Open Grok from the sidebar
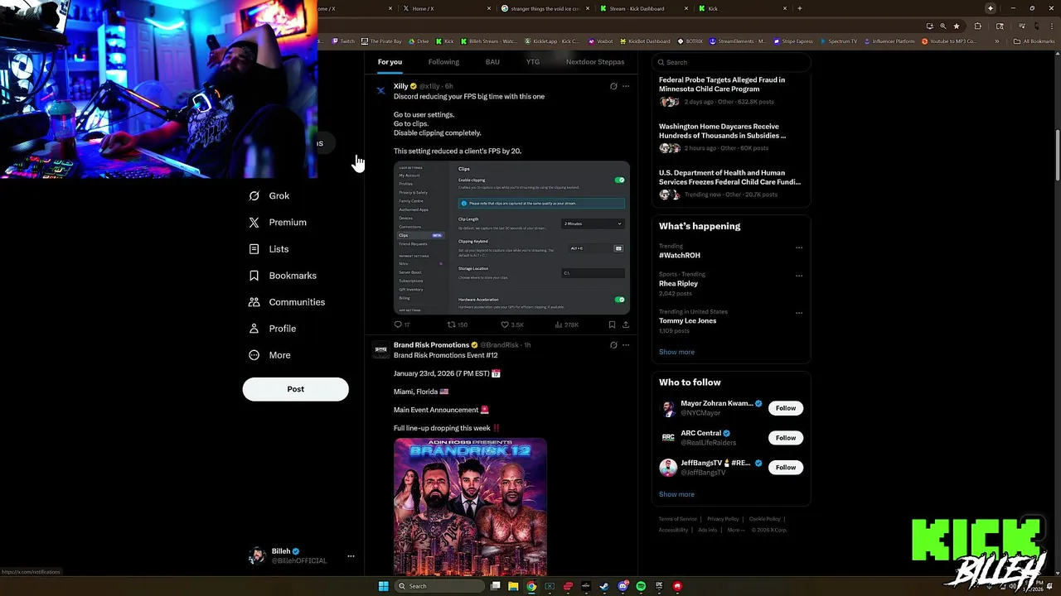 [x=269, y=196]
